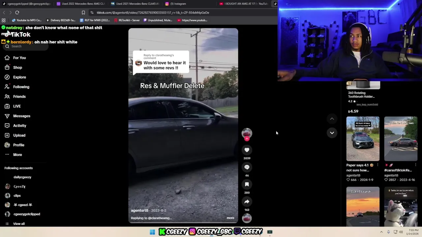Open the Paper says 4.1 video thumbnail

coord(363,139)
